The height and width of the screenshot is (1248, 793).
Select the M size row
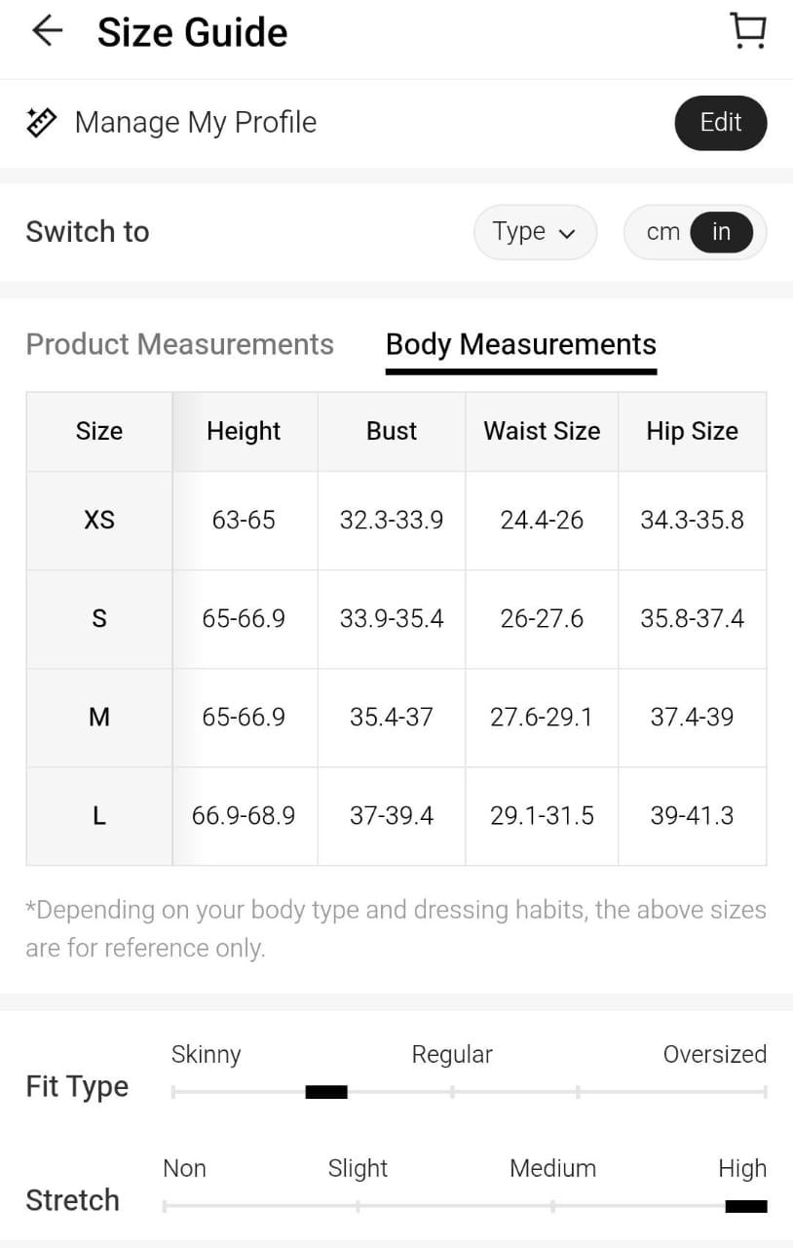tap(99, 718)
